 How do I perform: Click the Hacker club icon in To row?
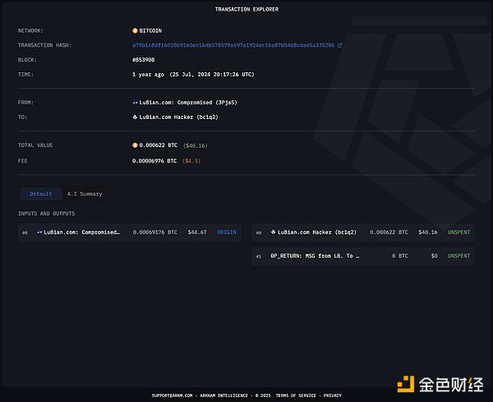136,117
